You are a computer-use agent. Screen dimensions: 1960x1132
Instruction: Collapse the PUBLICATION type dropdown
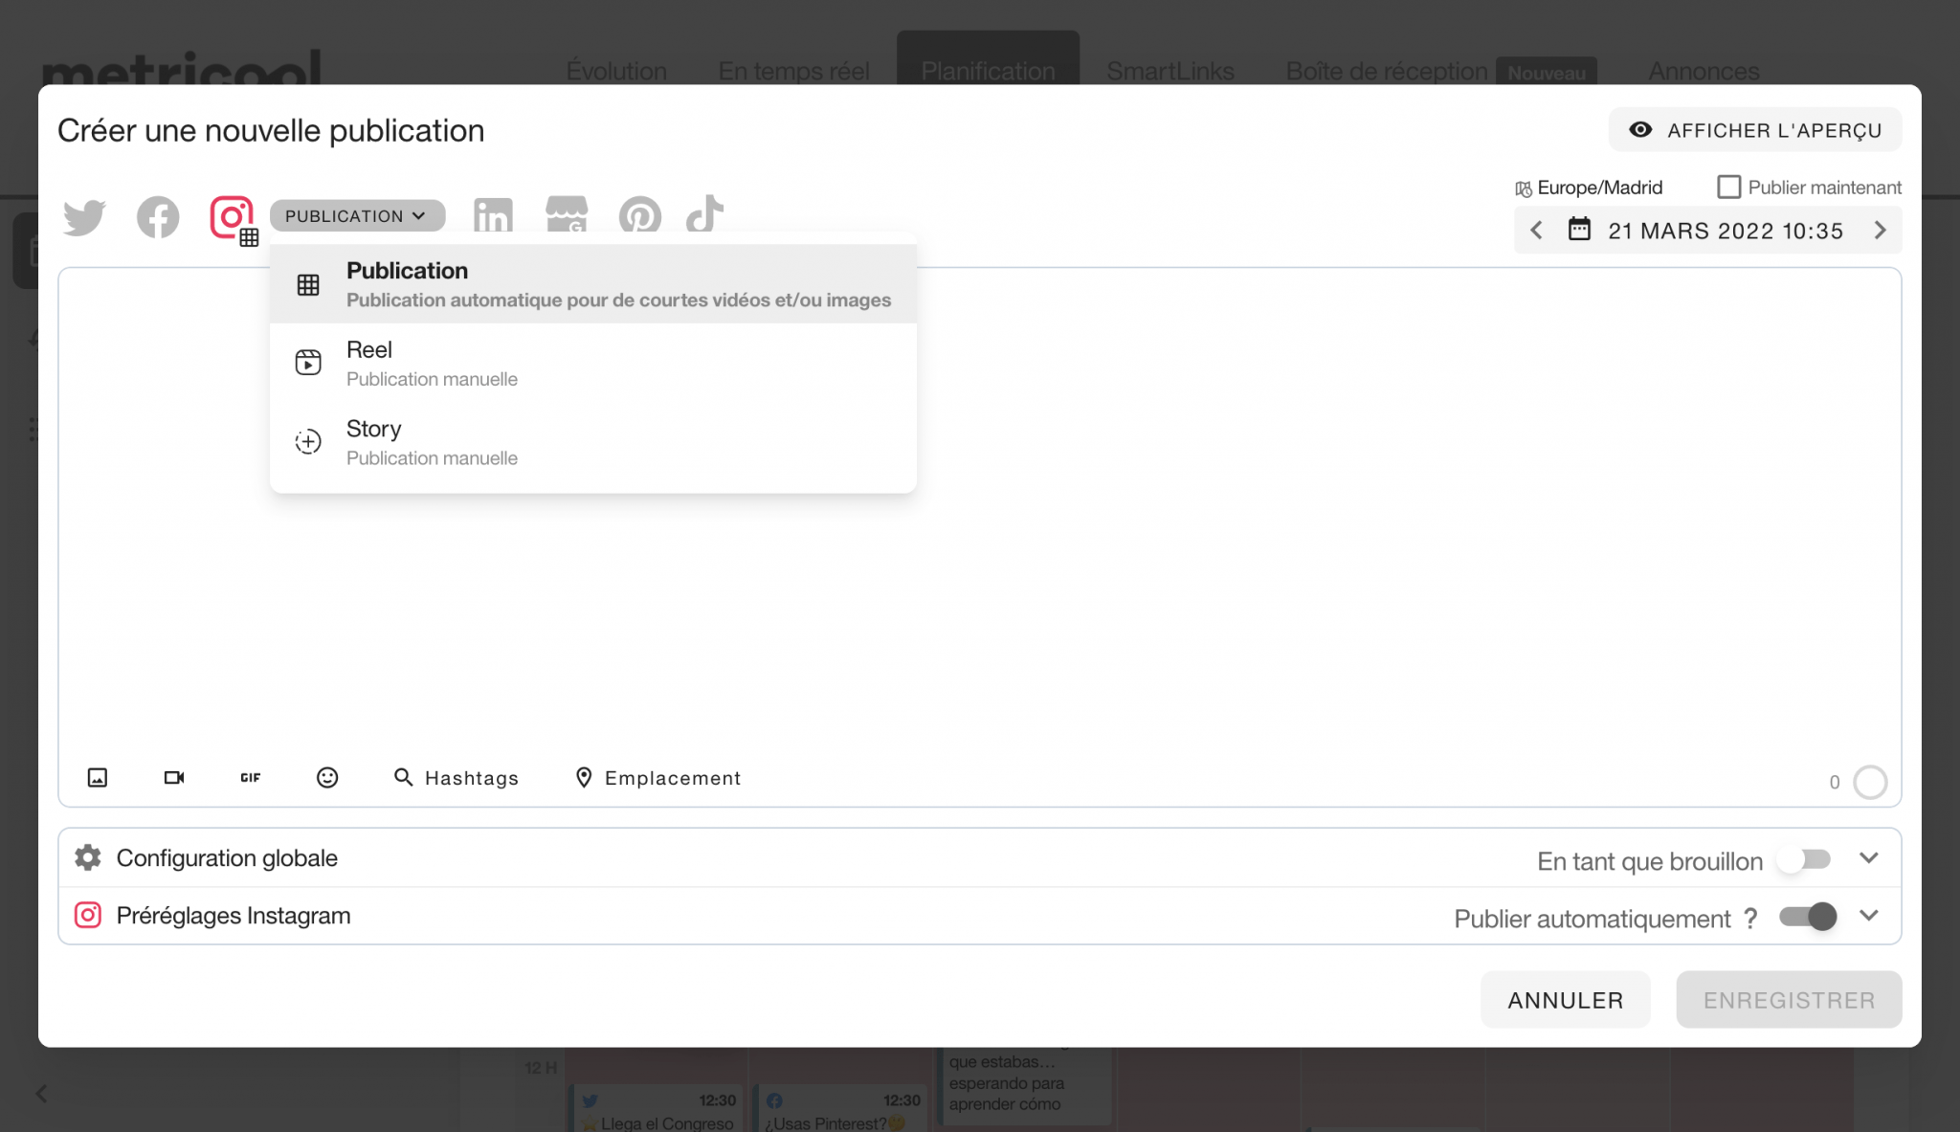pos(357,216)
